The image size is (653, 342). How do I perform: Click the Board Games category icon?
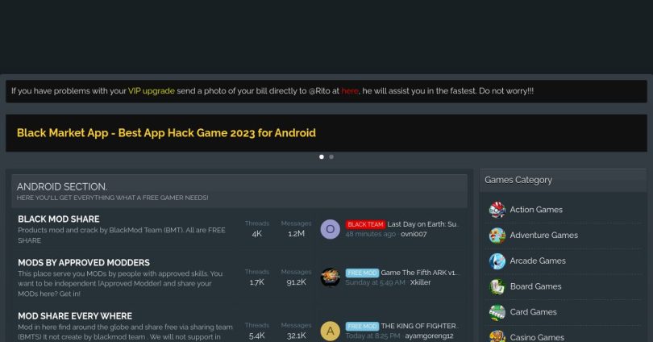(x=497, y=286)
